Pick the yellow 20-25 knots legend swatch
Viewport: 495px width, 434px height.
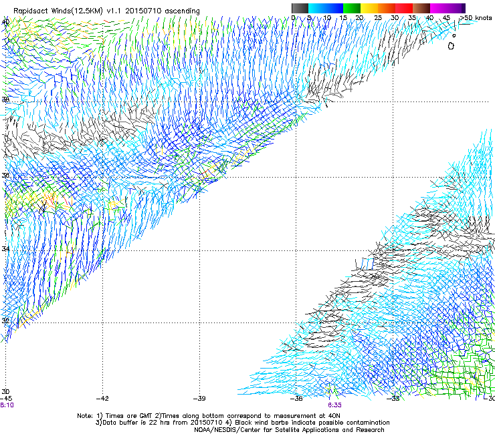pos(369,8)
